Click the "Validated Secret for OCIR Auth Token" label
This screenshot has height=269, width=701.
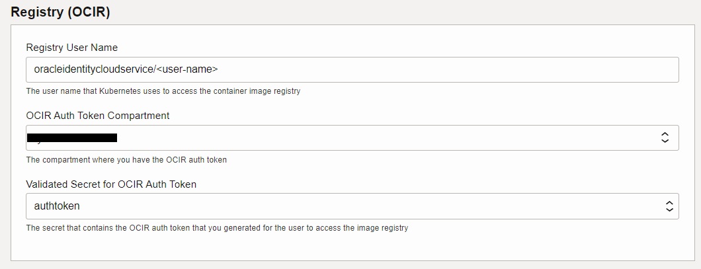click(111, 184)
